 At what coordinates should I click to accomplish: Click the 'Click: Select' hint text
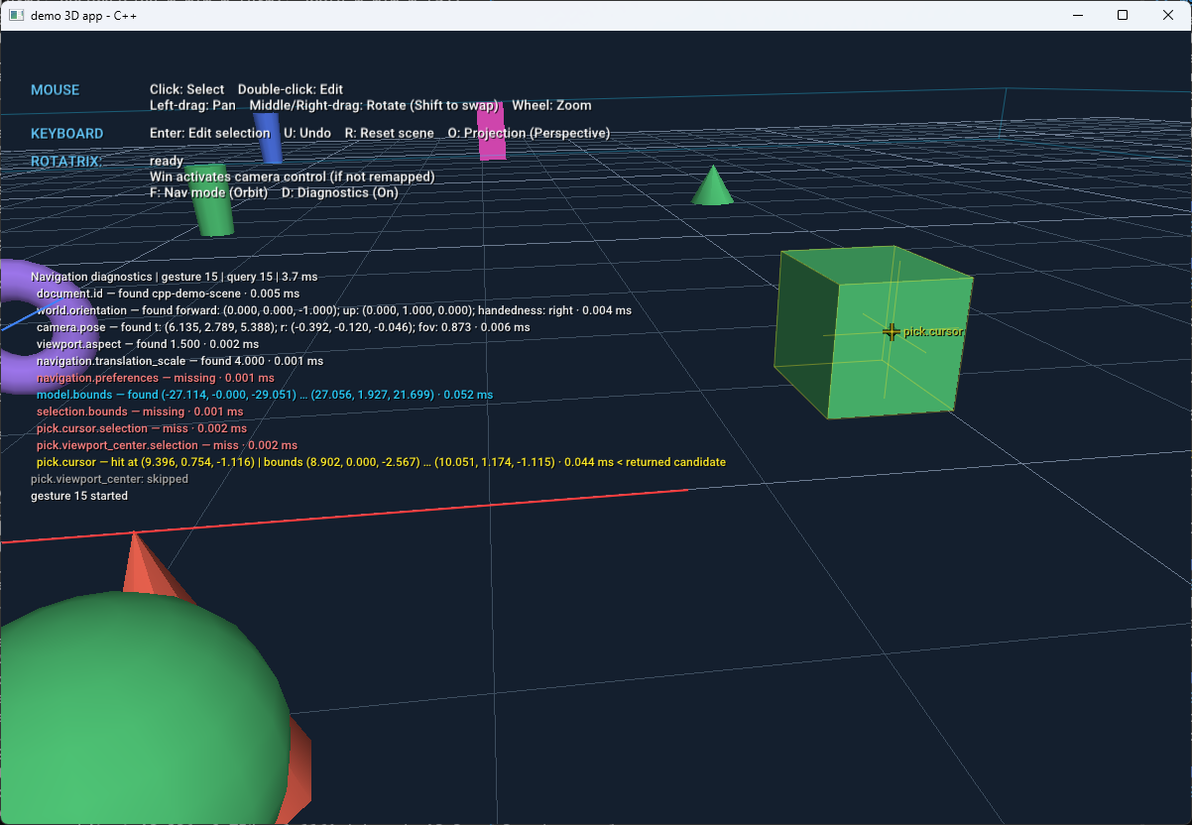[186, 89]
